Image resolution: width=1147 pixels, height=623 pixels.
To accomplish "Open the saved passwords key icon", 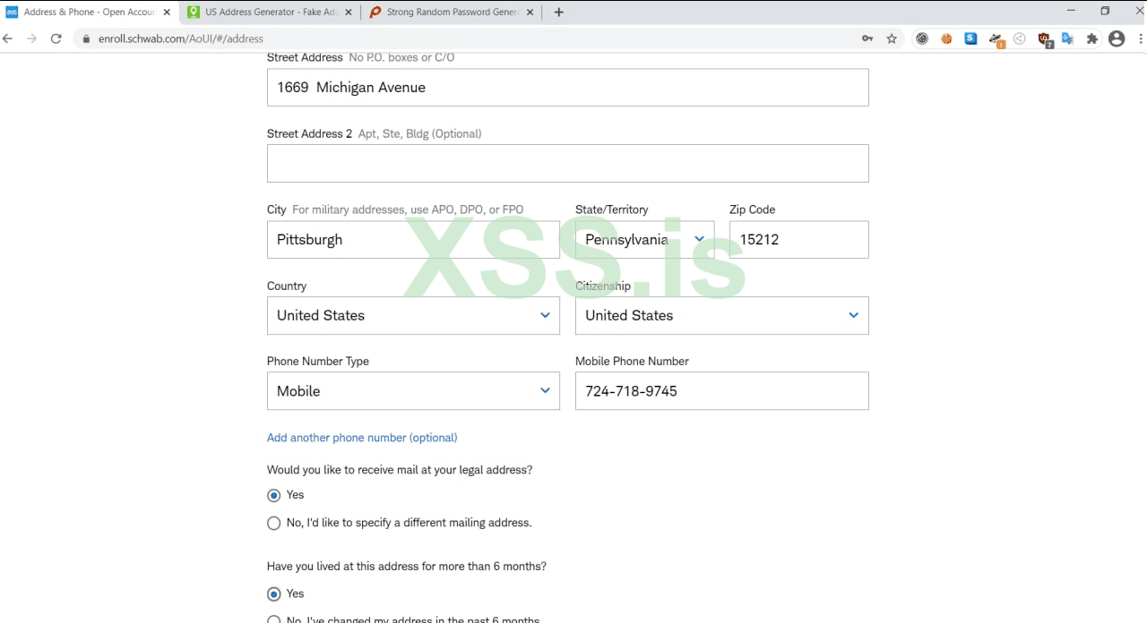I will [867, 38].
